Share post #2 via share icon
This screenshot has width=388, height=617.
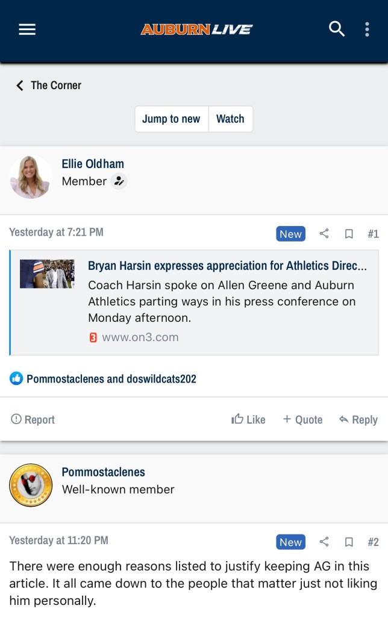(324, 542)
